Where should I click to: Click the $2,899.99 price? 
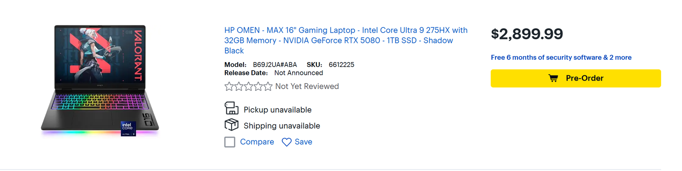(527, 34)
